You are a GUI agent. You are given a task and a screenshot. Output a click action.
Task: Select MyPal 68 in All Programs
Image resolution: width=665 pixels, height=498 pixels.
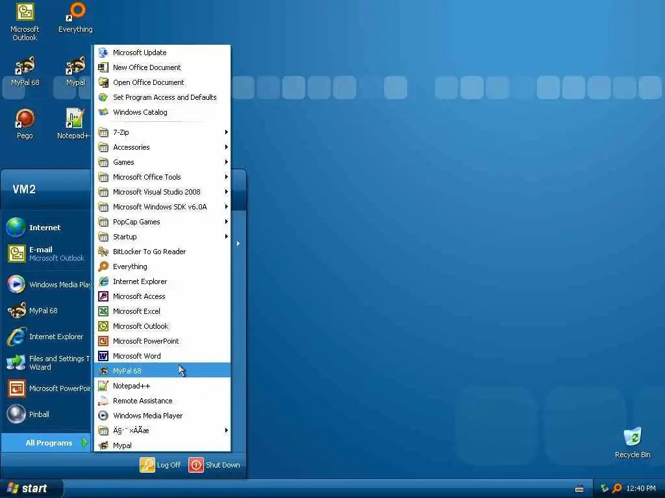[x=162, y=371]
